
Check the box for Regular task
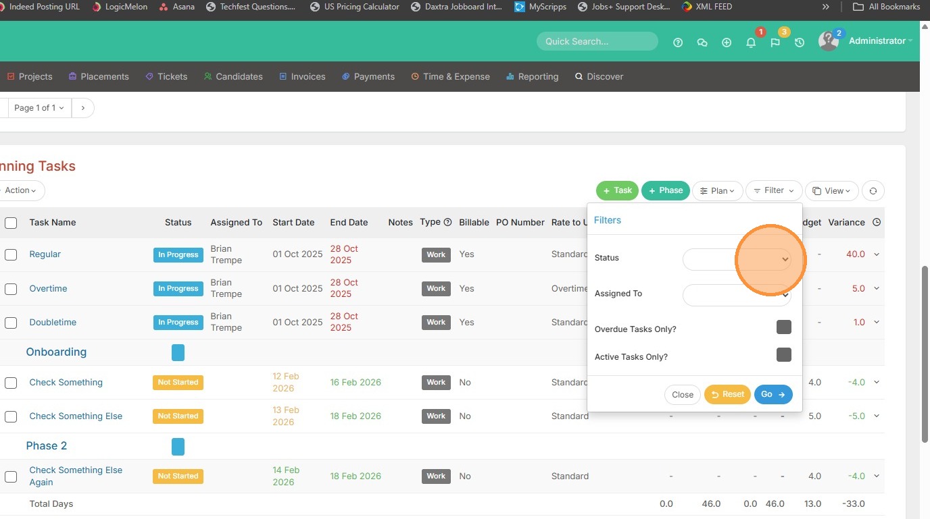coord(11,254)
